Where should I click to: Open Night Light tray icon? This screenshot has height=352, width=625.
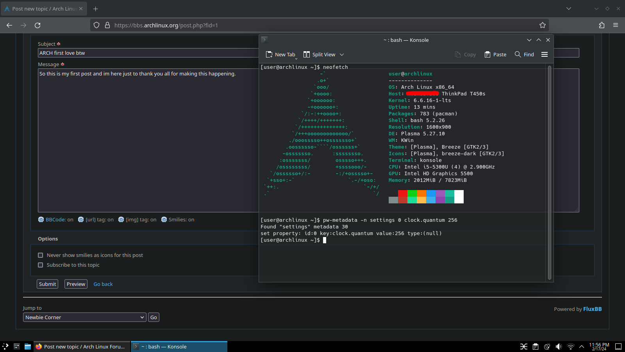pyautogui.click(x=547, y=347)
